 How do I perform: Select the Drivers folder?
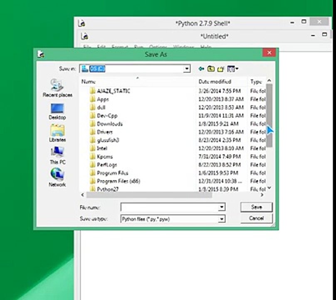coord(104,132)
